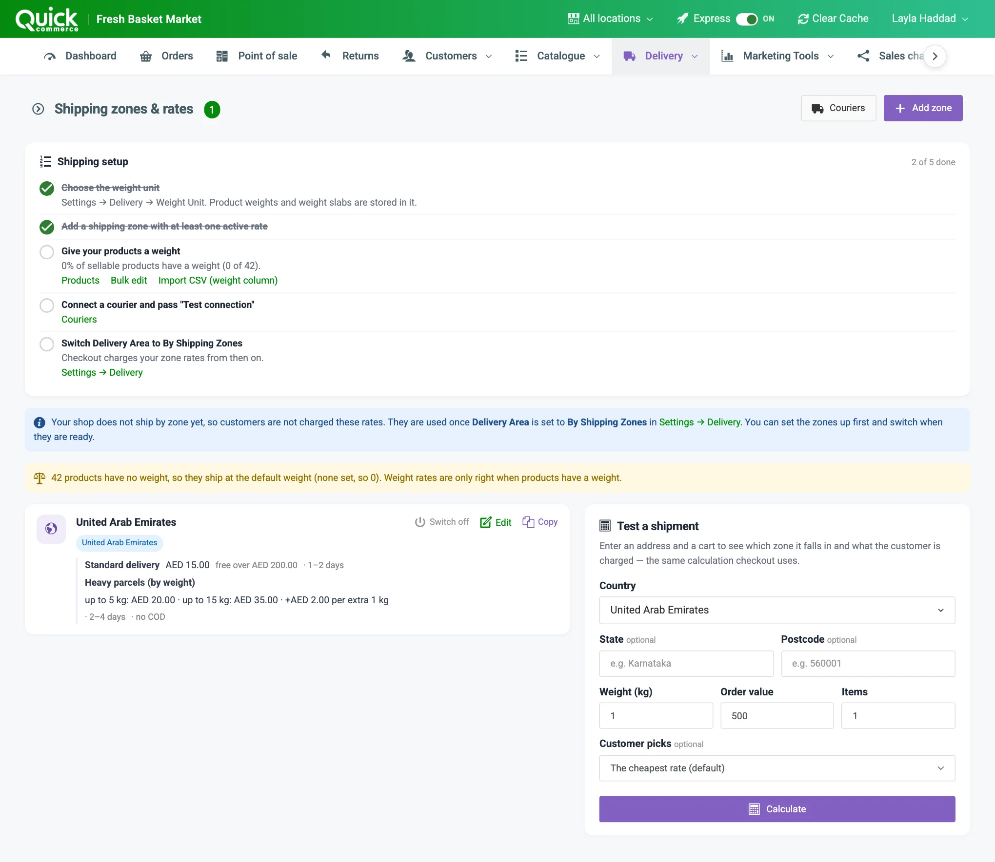Click the calculator icon next to Test a shipment

point(605,526)
